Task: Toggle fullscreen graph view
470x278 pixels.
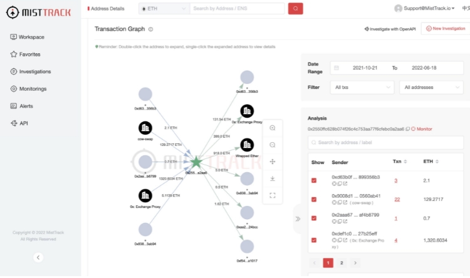Action: click(272, 195)
